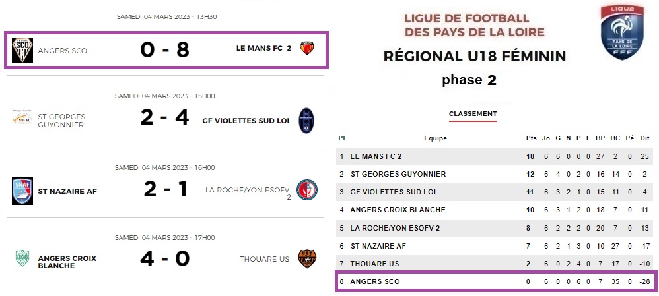Select Le Mans FC 2 standings row
This screenshot has height=296, width=659.
coord(496,156)
